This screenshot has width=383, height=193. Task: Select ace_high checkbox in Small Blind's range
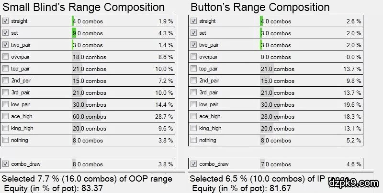[x=5, y=116]
